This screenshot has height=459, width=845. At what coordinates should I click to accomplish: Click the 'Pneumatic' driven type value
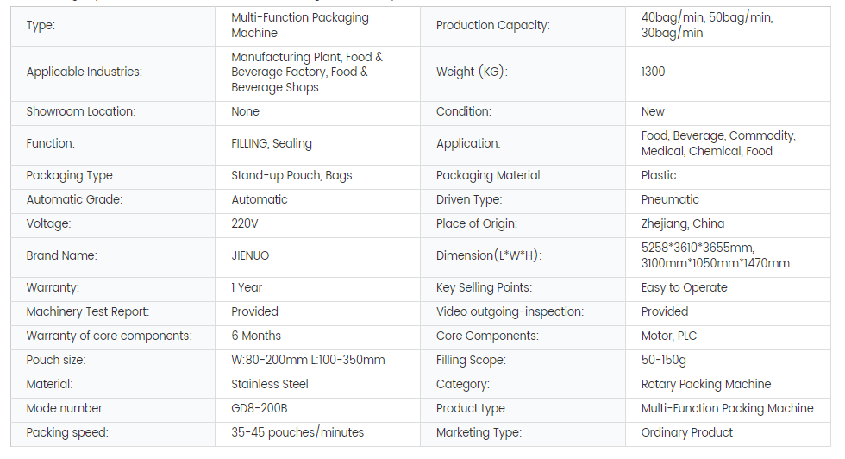670,199
